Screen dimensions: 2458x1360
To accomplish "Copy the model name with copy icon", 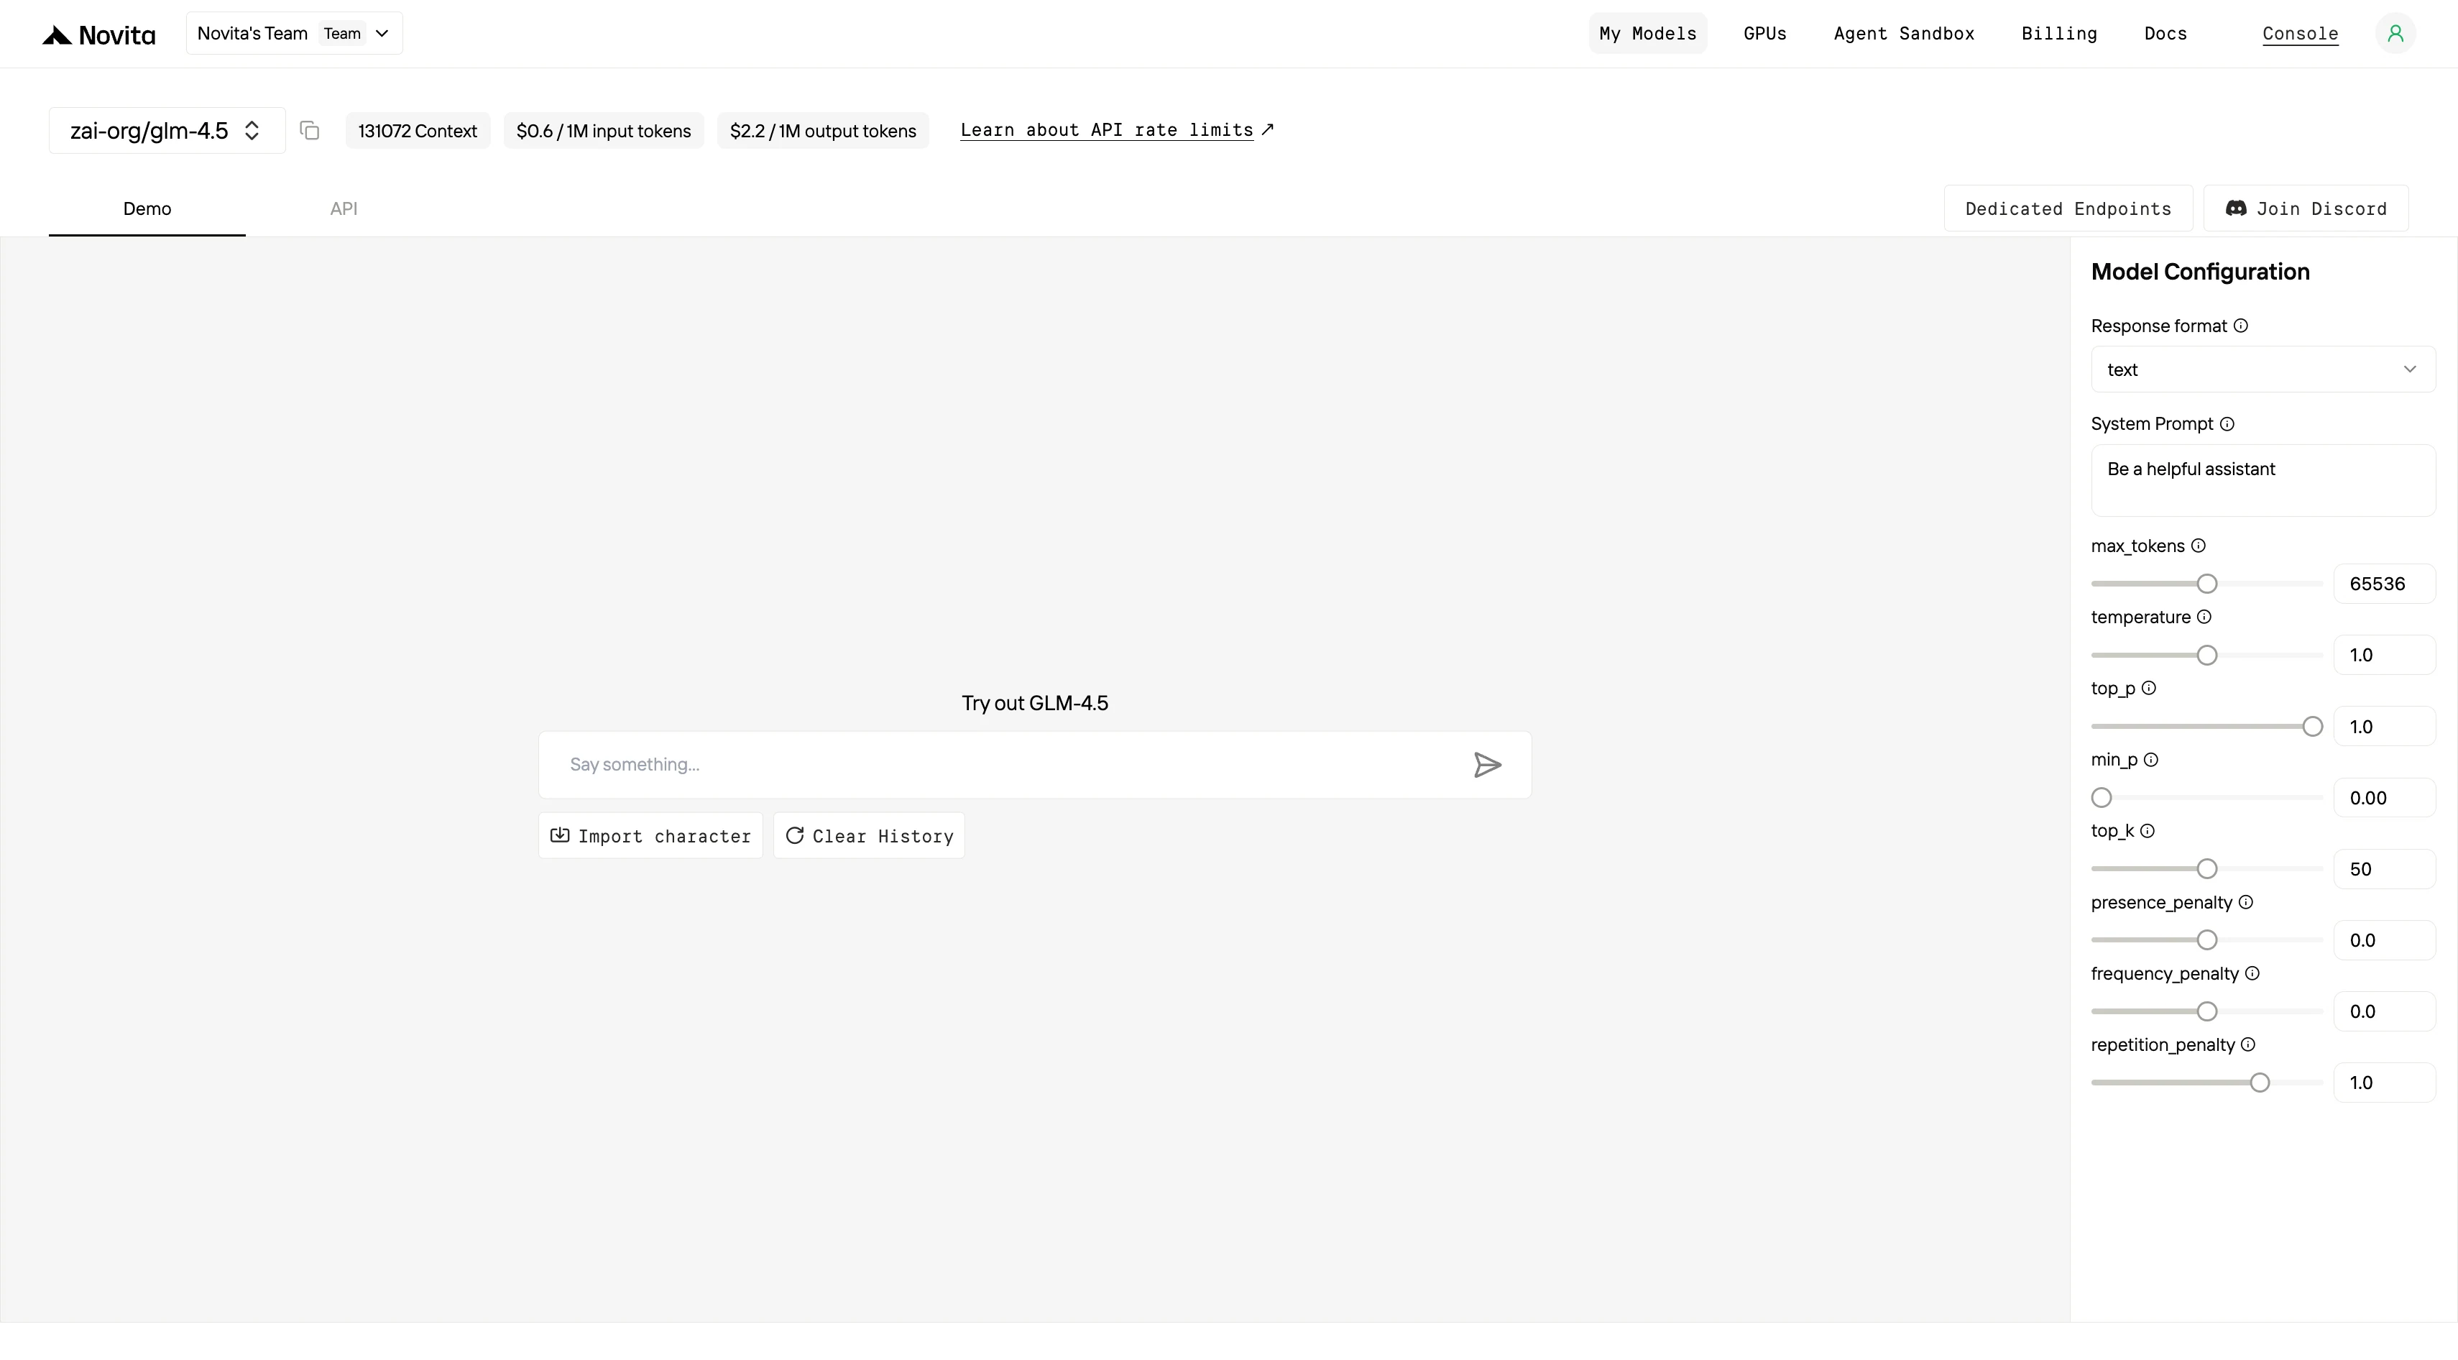I will coord(309,131).
